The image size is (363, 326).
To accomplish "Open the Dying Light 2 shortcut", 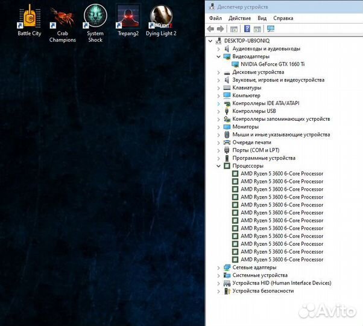I will pyautogui.click(x=161, y=21).
